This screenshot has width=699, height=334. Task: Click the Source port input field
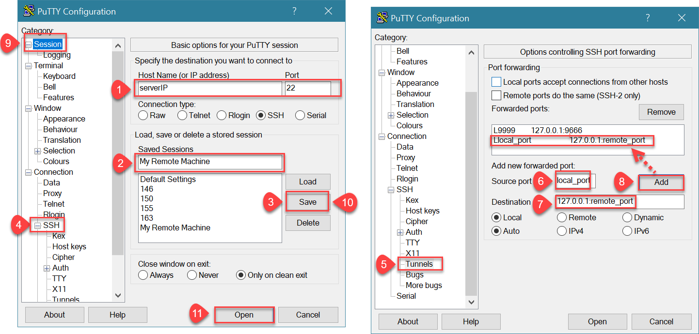click(x=576, y=181)
